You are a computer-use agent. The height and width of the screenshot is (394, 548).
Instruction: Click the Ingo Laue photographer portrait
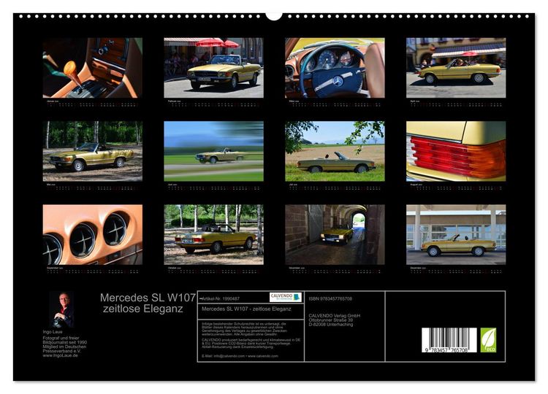61,309
